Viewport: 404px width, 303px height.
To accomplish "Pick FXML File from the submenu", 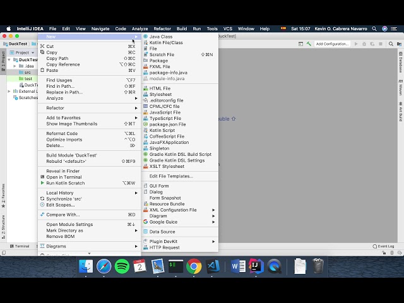I will point(179,66).
